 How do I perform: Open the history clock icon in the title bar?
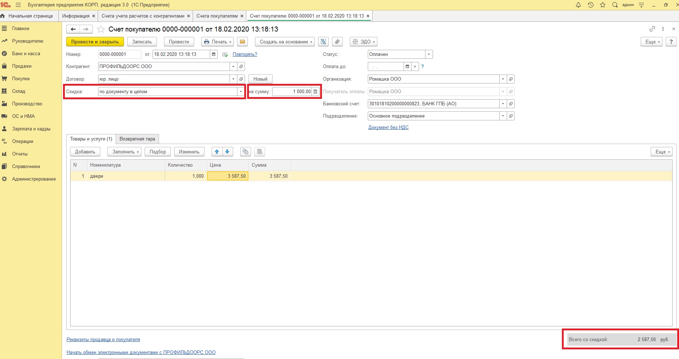point(591,5)
